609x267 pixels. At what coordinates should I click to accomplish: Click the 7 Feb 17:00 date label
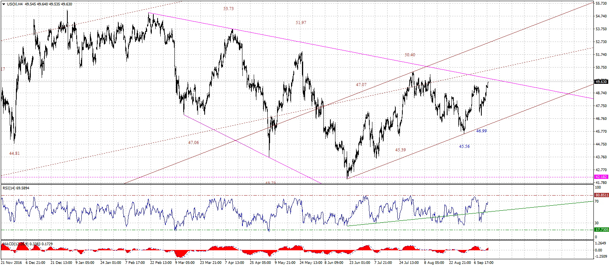click(136, 263)
